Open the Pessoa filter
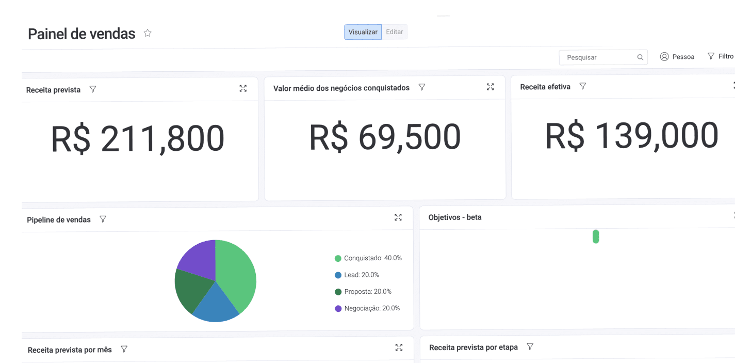This screenshot has height=363, width=735. click(677, 57)
